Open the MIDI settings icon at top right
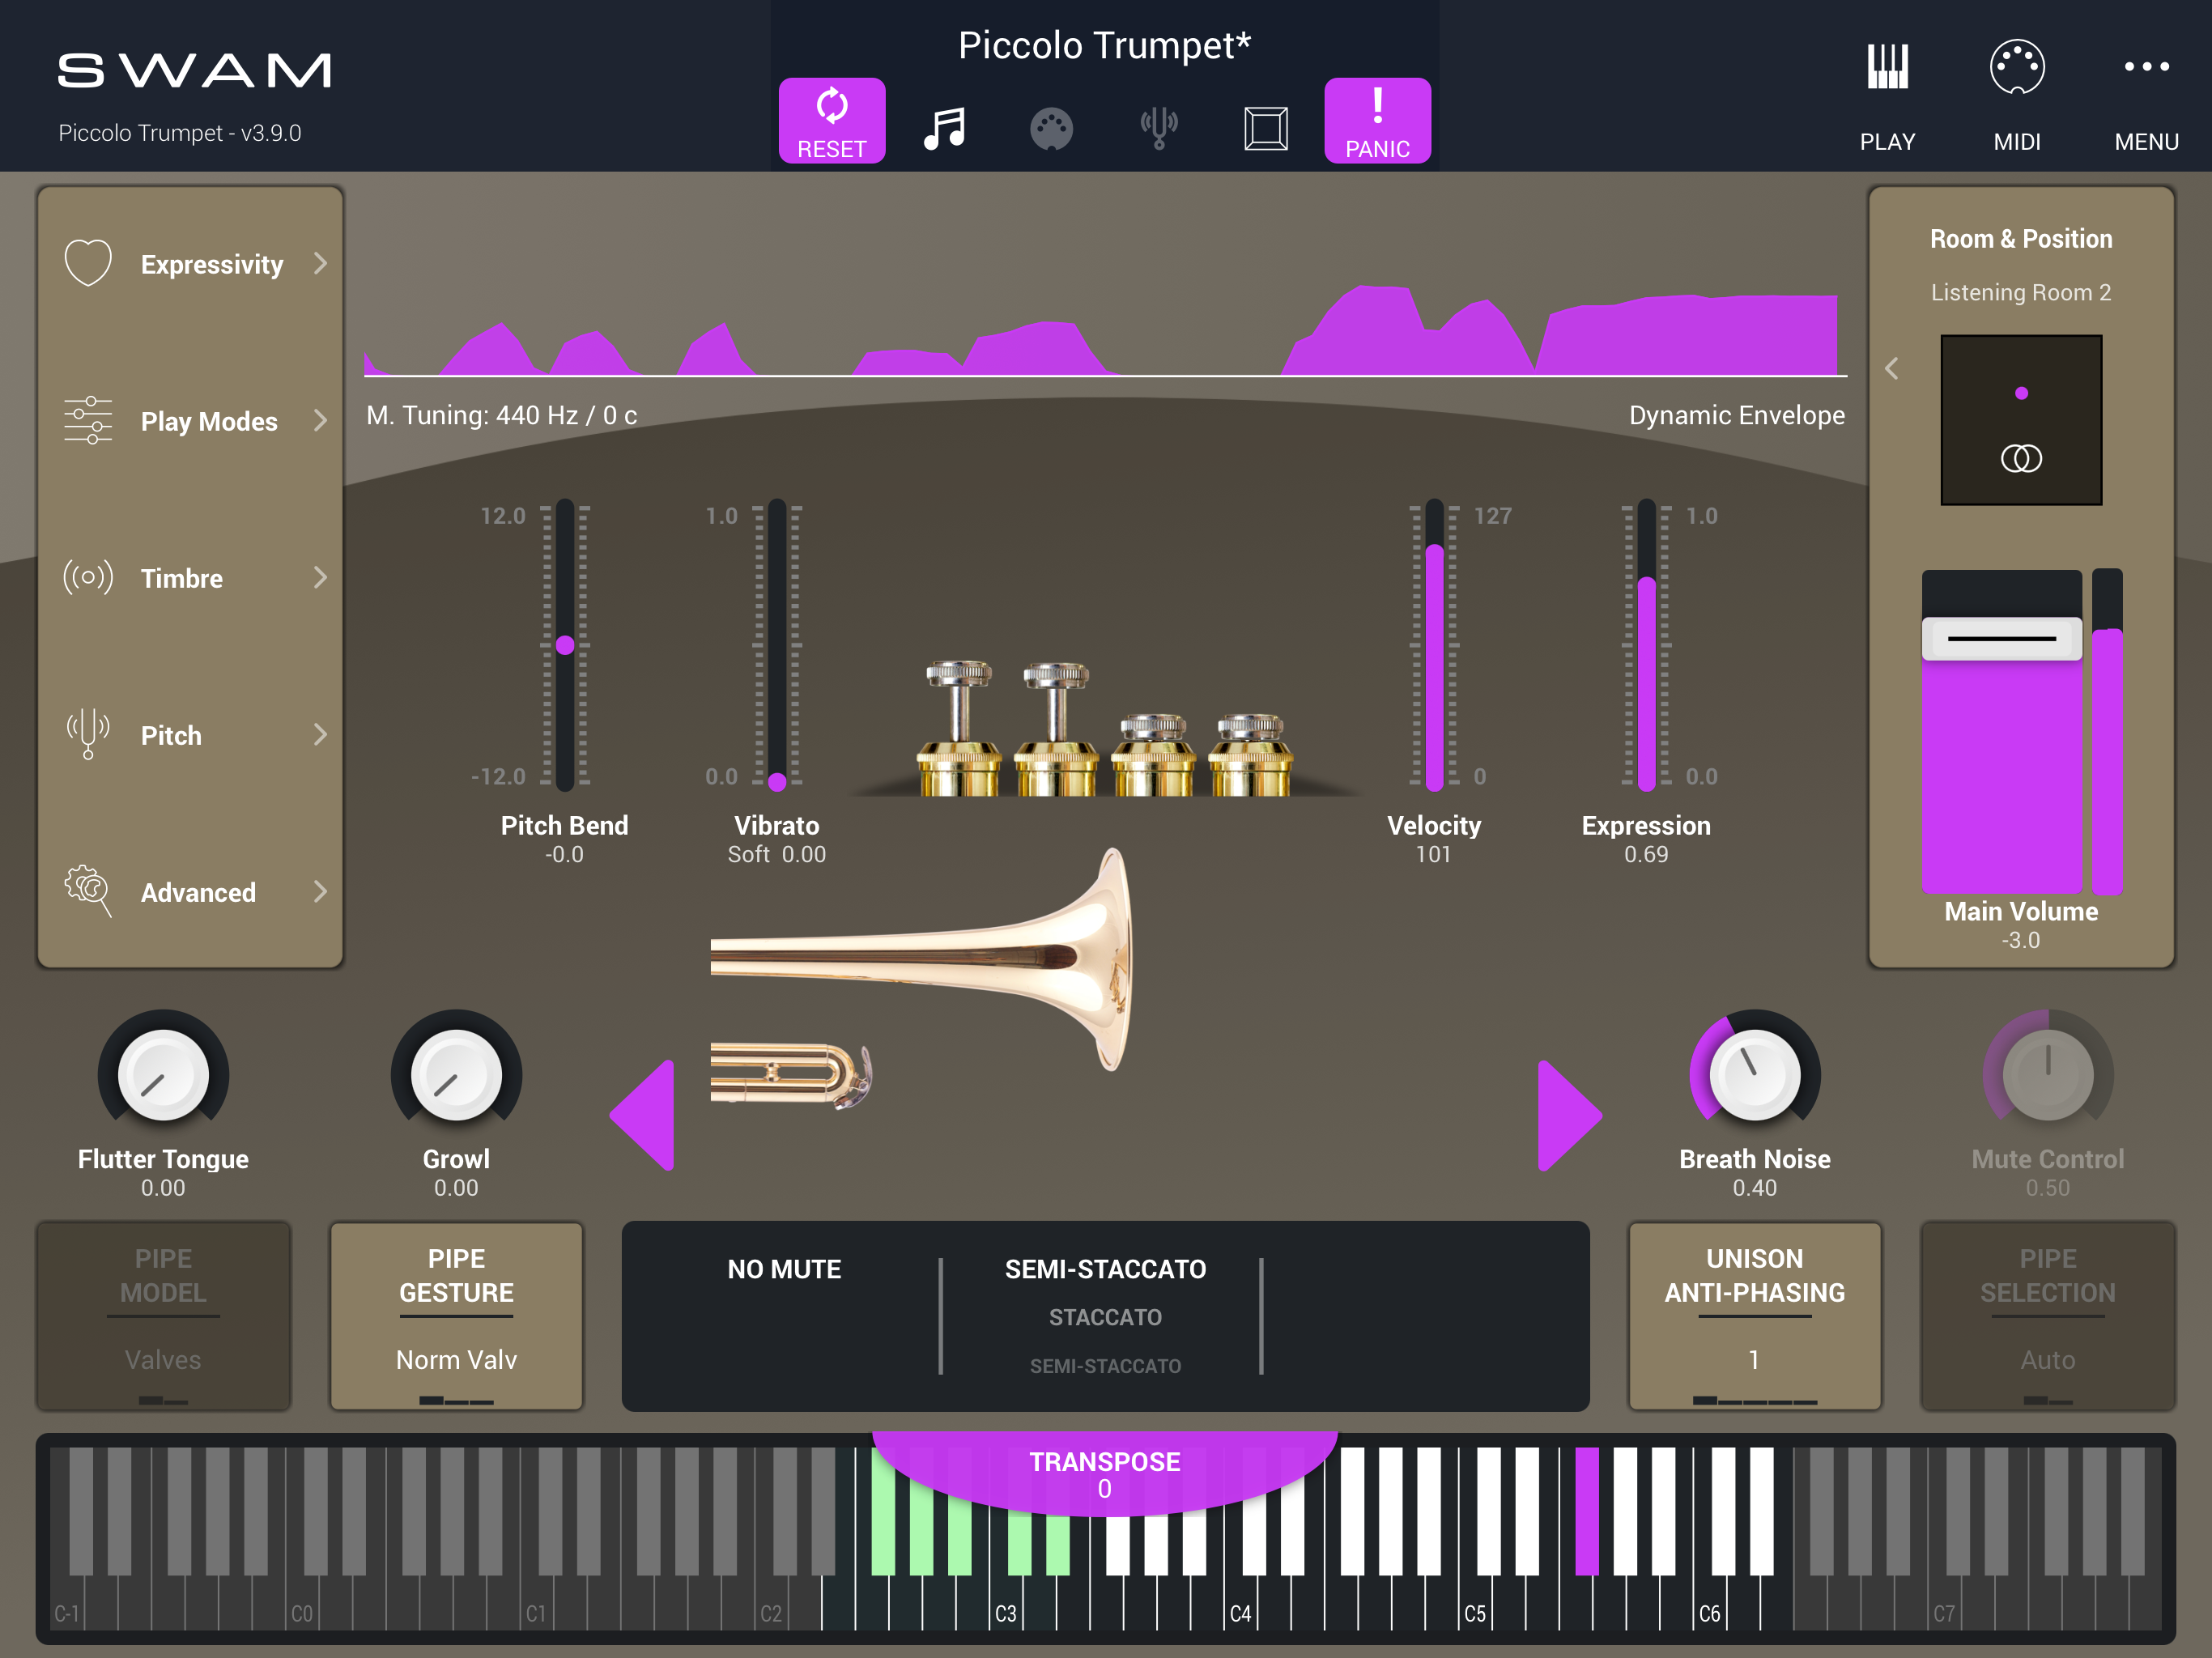Viewport: 2212px width, 1658px height. click(2017, 67)
